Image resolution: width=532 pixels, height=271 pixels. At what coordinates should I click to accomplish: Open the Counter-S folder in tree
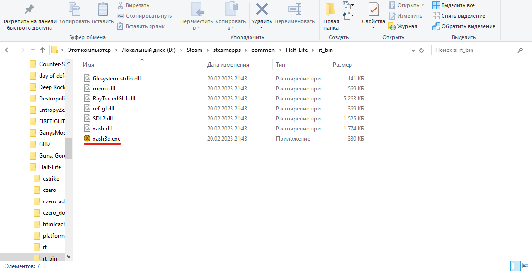48,64
